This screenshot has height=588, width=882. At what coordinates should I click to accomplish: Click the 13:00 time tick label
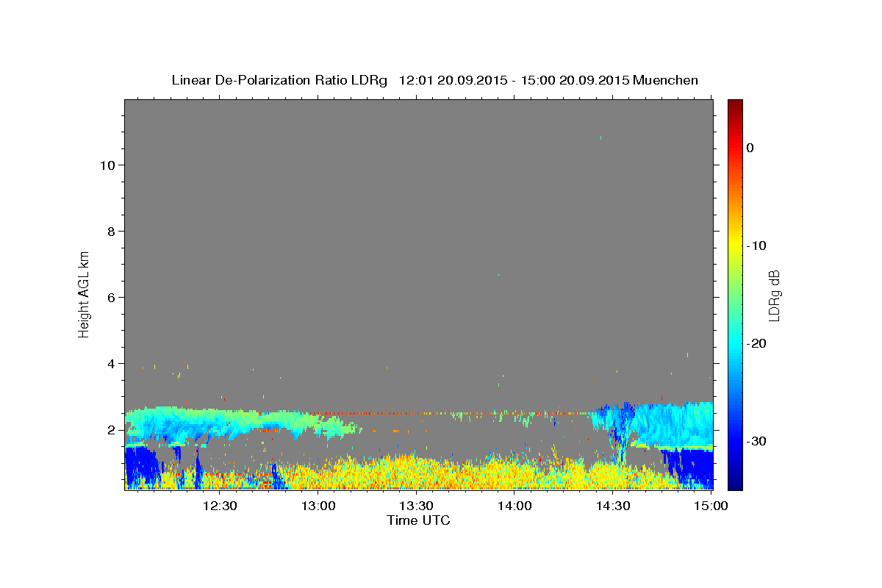[x=318, y=506]
